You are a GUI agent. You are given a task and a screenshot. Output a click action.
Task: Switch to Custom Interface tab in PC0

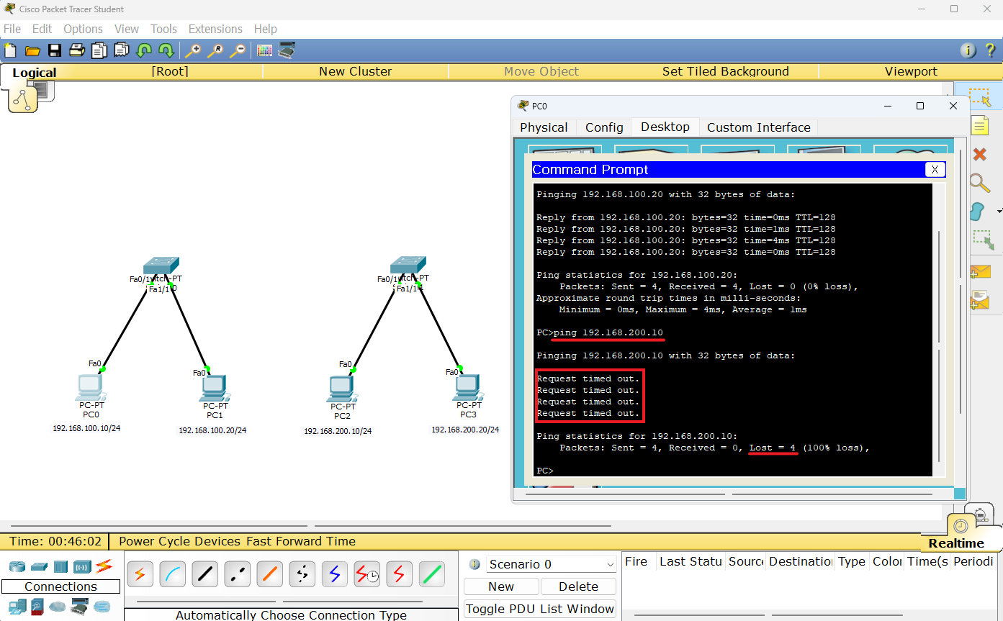pos(759,127)
